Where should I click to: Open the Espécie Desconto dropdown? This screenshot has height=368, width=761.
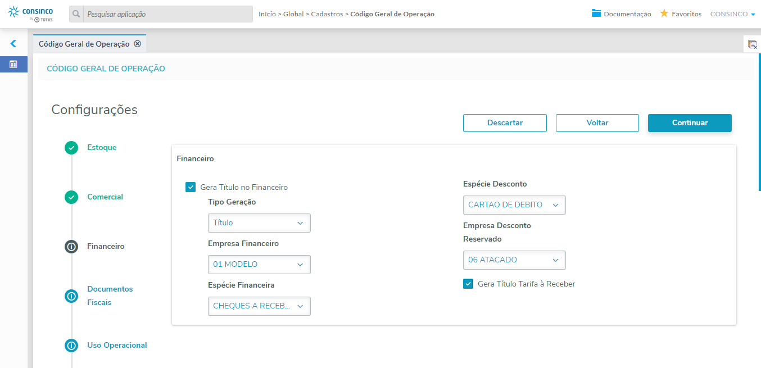pos(514,205)
